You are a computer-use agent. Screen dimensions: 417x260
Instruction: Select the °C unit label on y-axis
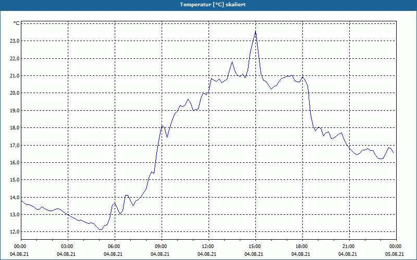click(x=17, y=23)
